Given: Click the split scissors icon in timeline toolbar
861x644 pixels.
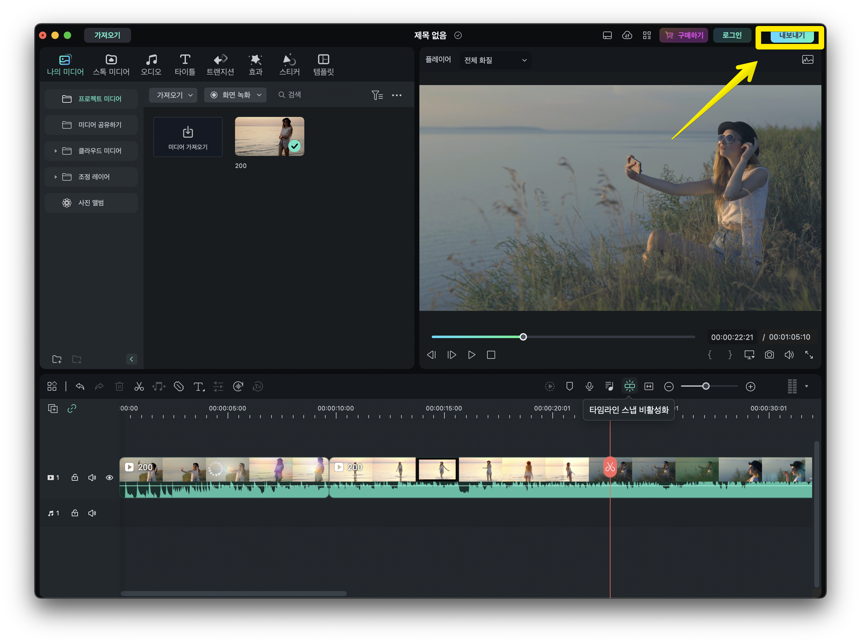Looking at the screenshot, I should tap(139, 386).
